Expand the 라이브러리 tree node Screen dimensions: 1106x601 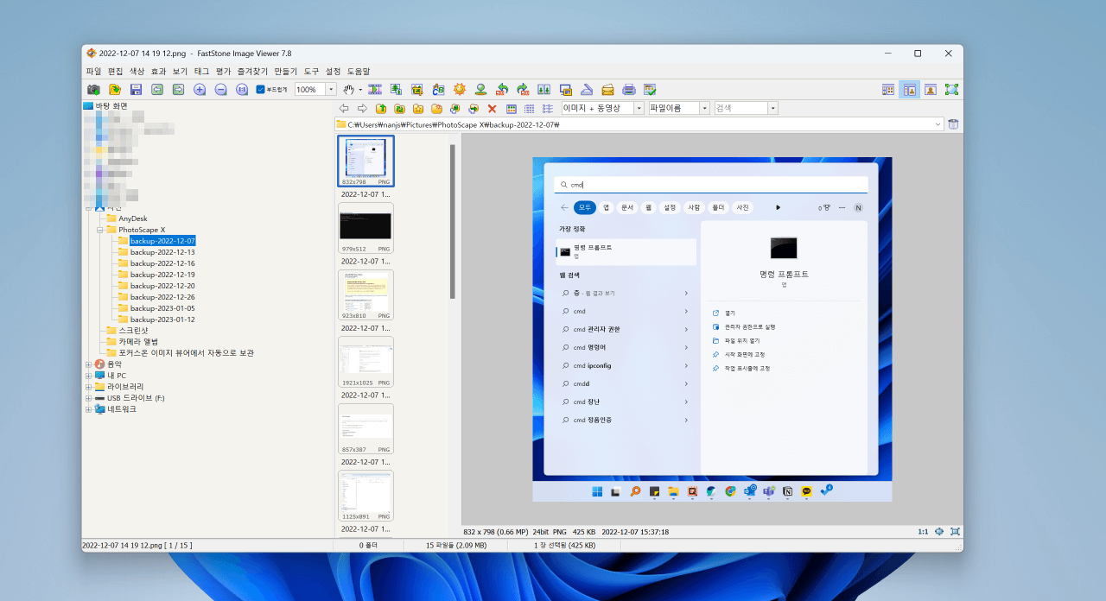88,387
